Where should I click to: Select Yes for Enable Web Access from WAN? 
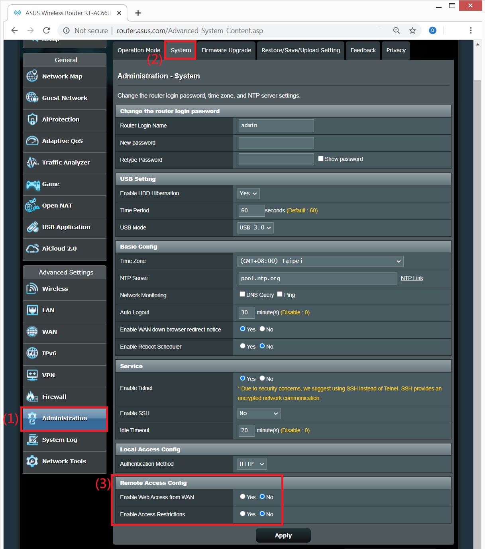tap(243, 496)
